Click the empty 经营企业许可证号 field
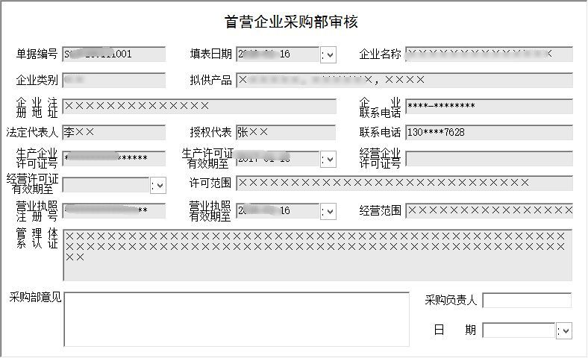This screenshot has height=358, width=588. click(489, 158)
